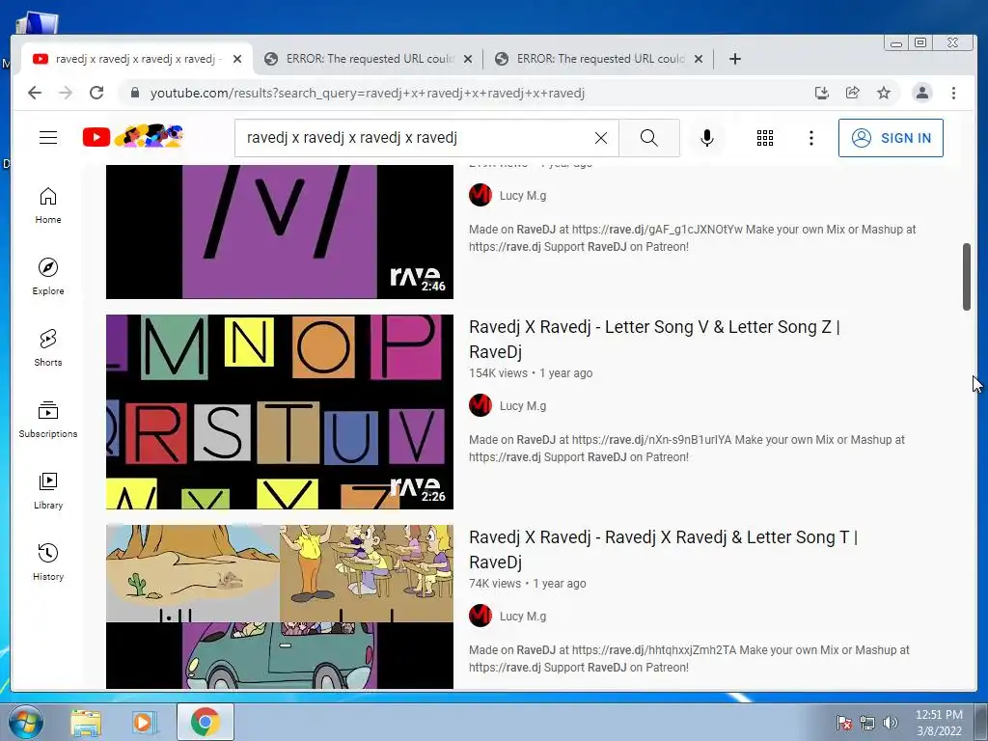Open Lucy M.g channel on 154K views video
Image resolution: width=988 pixels, height=741 pixels.
click(522, 406)
